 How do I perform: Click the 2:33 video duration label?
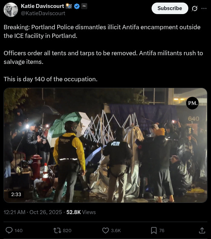(16, 194)
